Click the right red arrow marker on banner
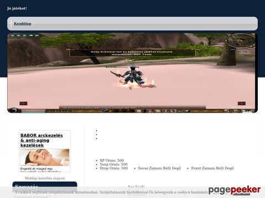Screen dimensions: 265x198 (241, 103)
